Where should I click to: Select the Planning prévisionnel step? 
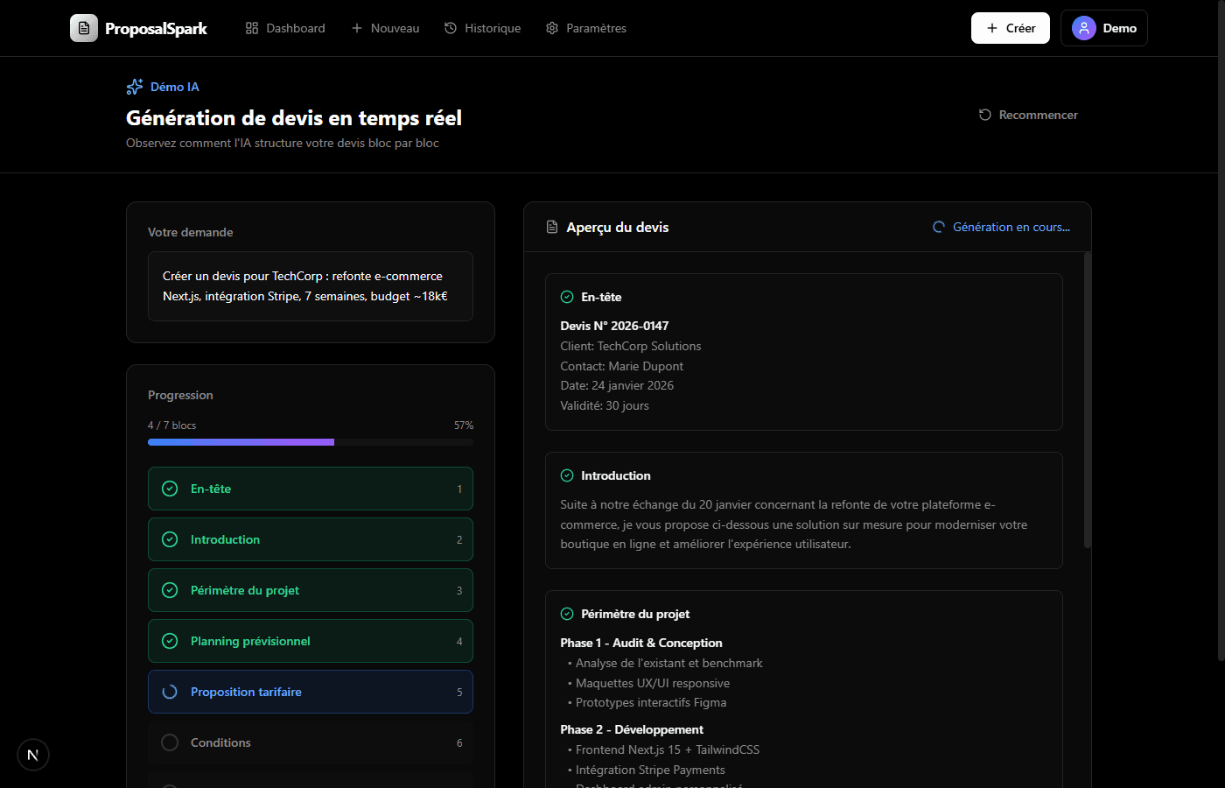coord(310,641)
